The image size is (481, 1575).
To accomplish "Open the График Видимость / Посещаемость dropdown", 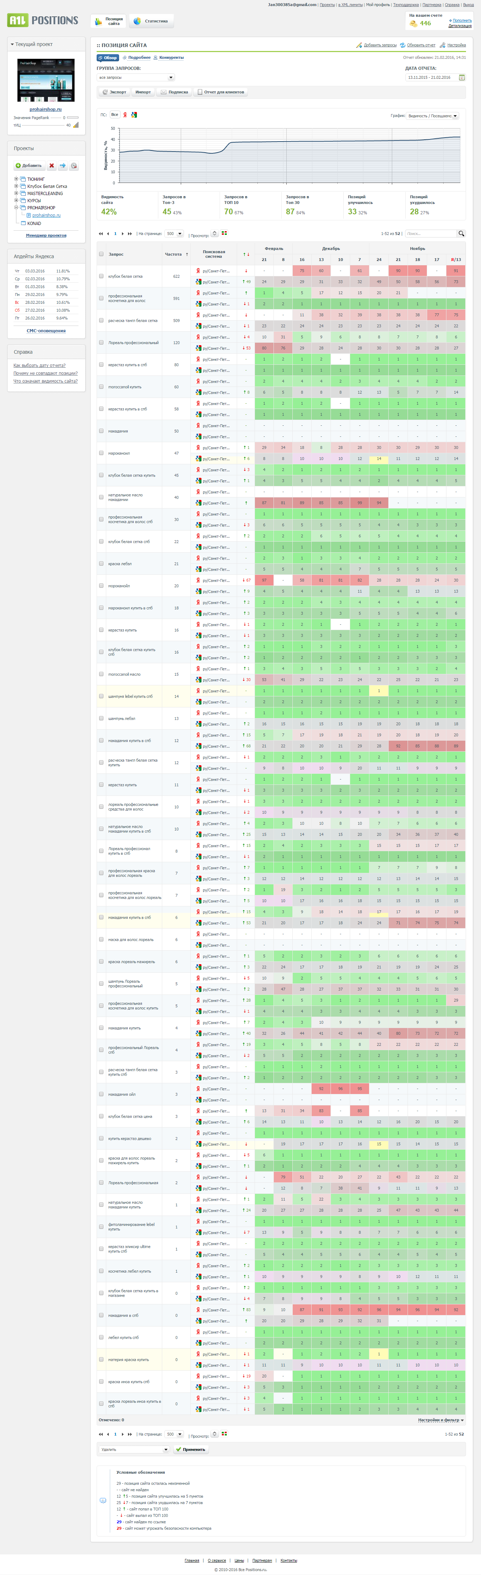I will pos(433,116).
